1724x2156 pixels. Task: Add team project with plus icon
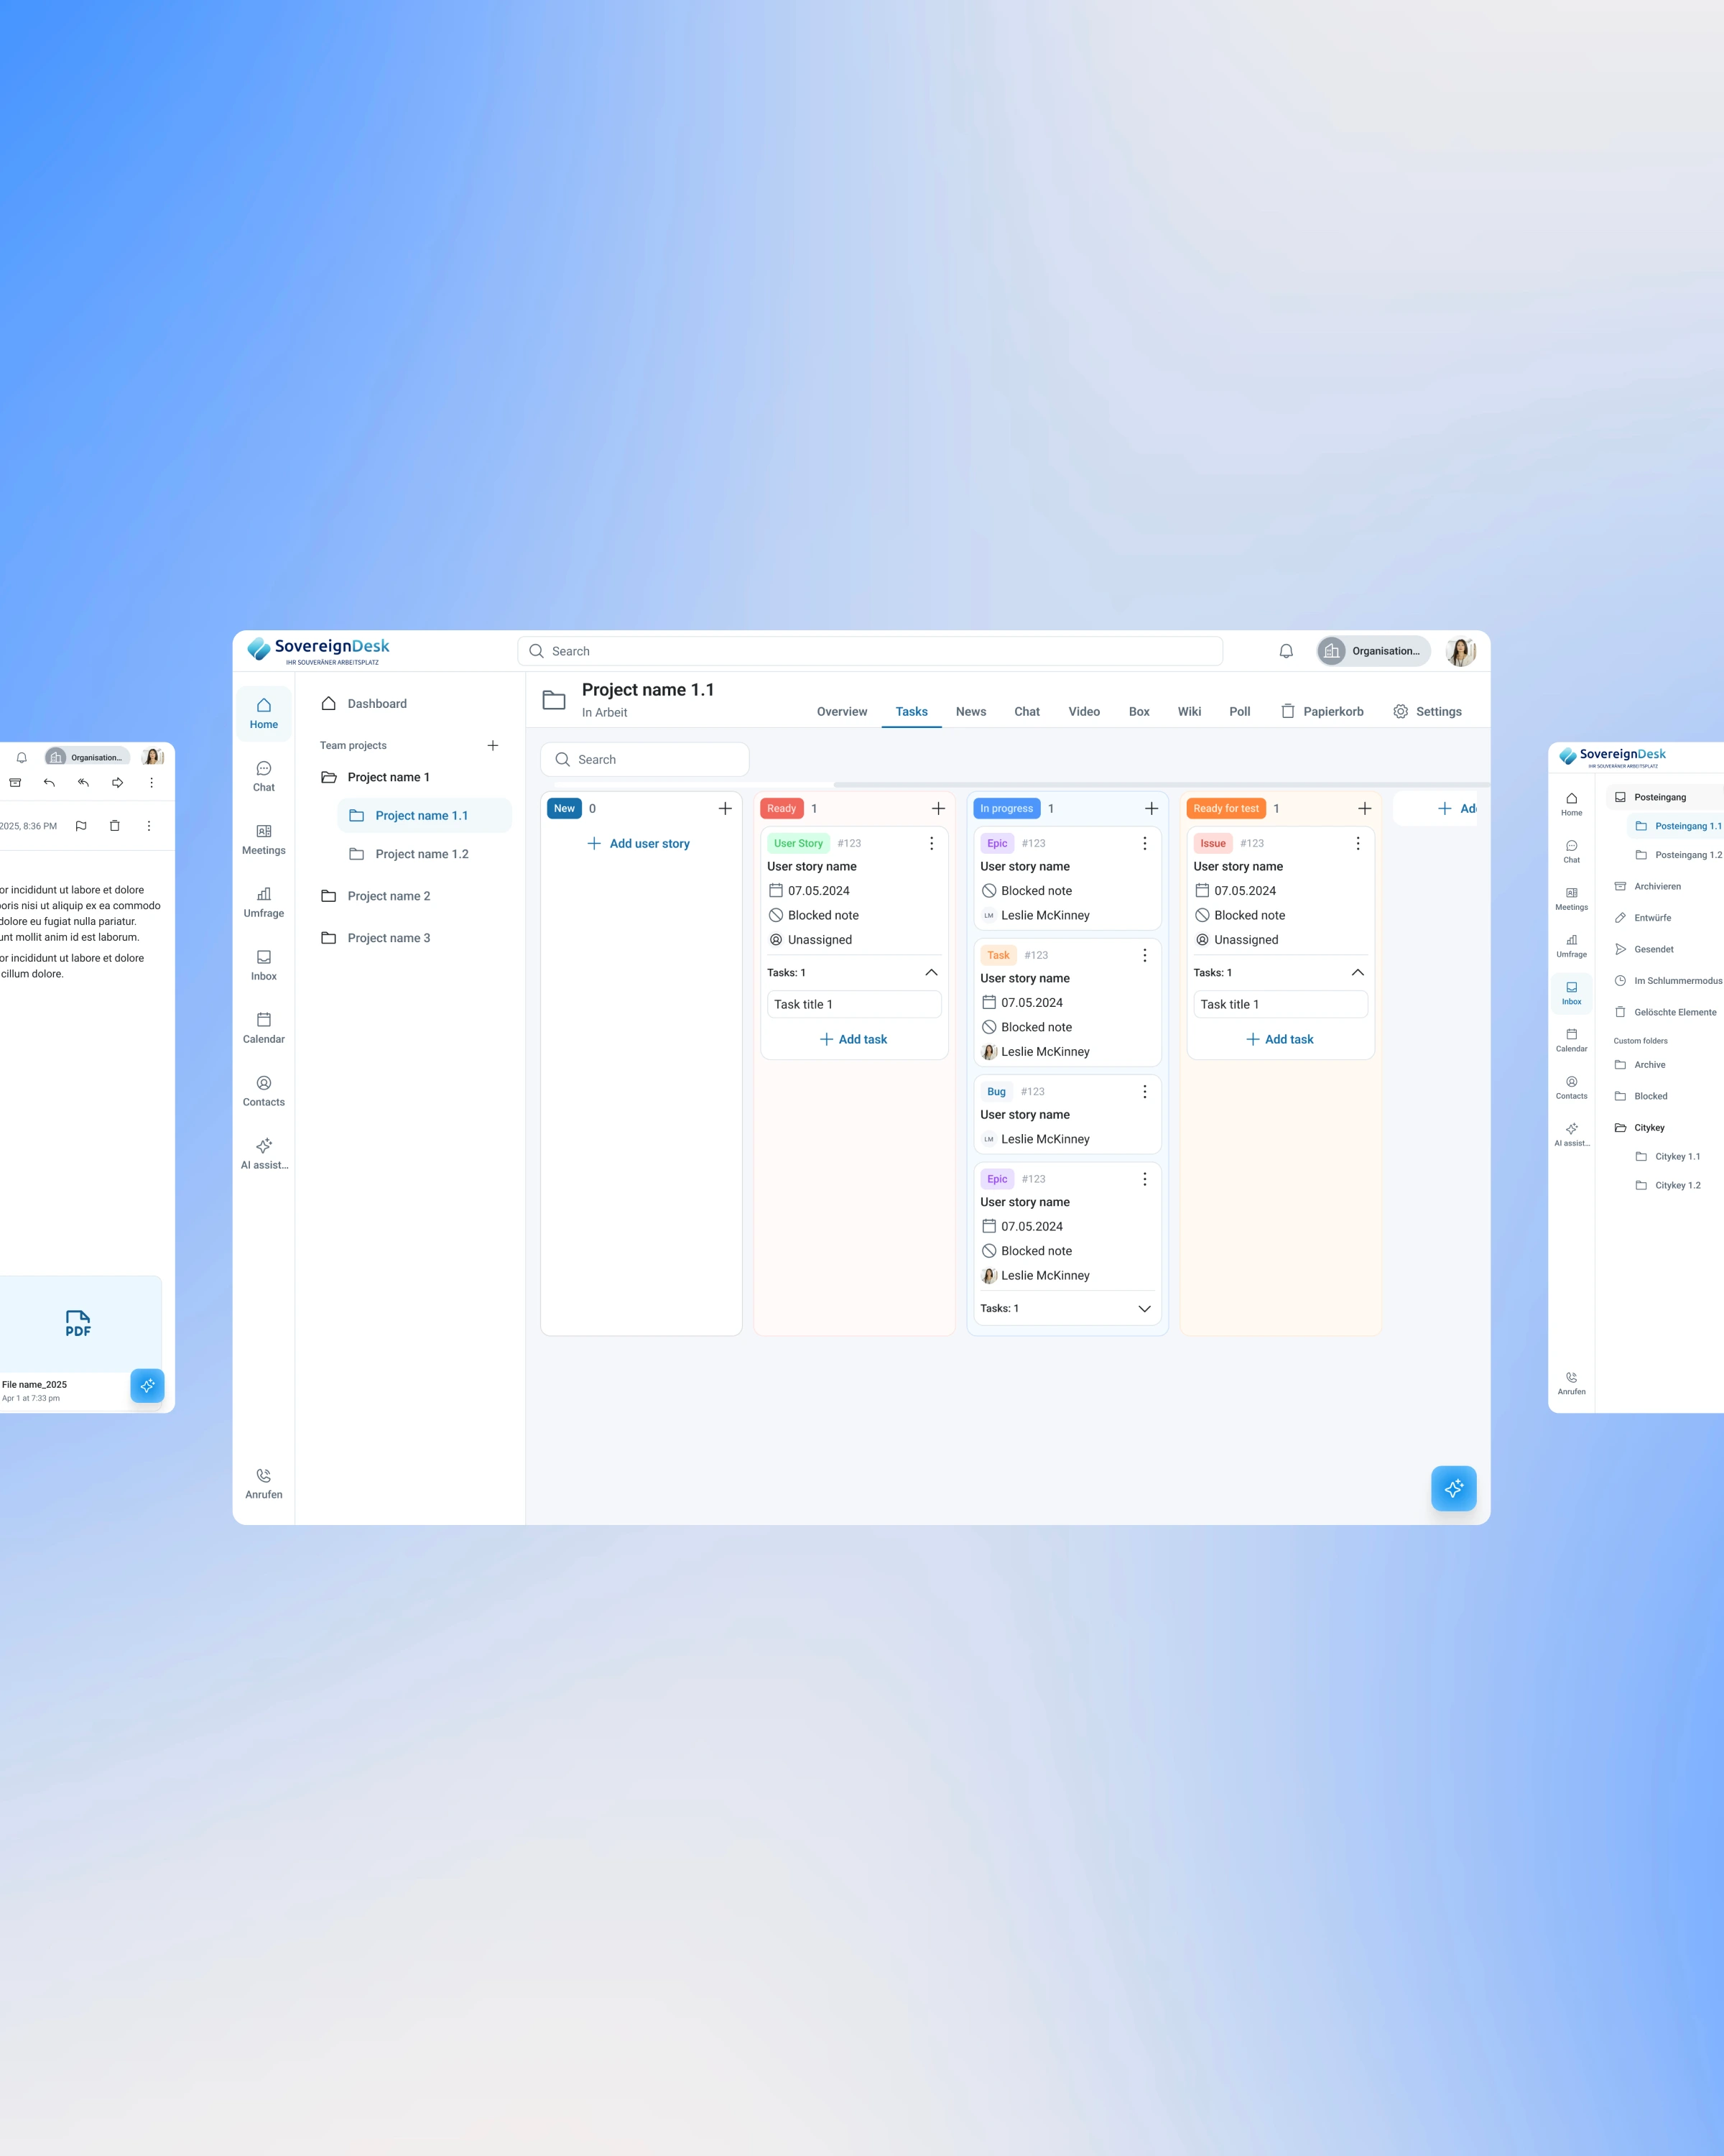pyautogui.click(x=493, y=745)
